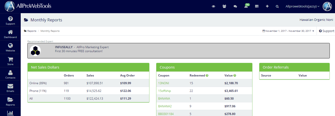Viewport: 335px width, 116px height.
Task: Click the $122,424.13 total sales value
Action: [x=95, y=99]
